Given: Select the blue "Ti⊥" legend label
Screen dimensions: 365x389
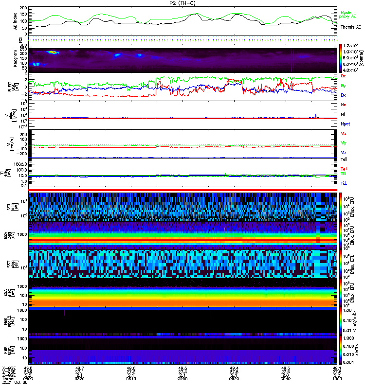Looking at the screenshot, I should pos(344,183).
